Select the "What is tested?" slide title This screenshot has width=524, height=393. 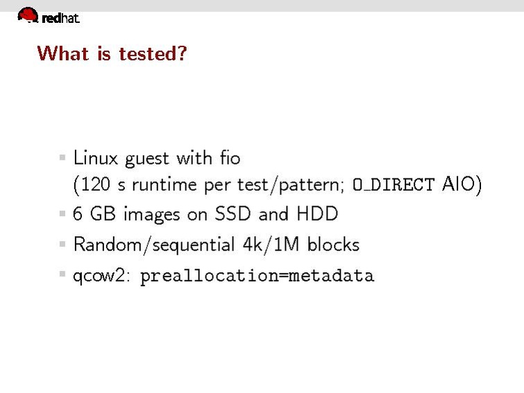112,53
